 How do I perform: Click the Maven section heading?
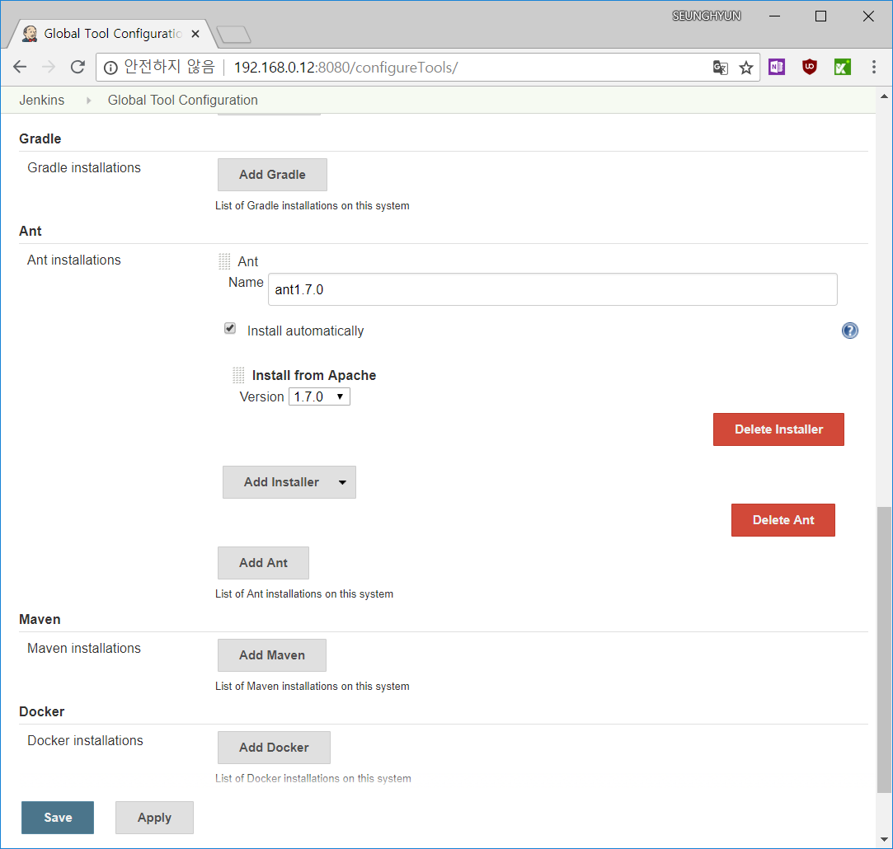[x=40, y=620]
